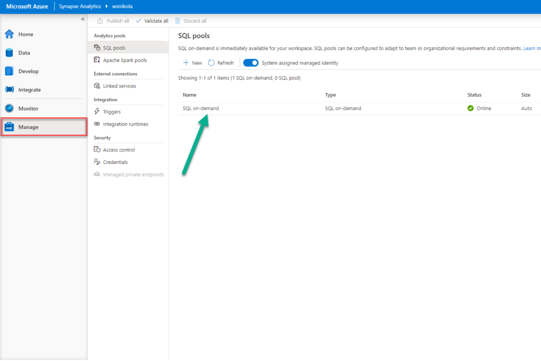Click the plus icon for New pool
The height and width of the screenshot is (361, 541).
[186, 62]
